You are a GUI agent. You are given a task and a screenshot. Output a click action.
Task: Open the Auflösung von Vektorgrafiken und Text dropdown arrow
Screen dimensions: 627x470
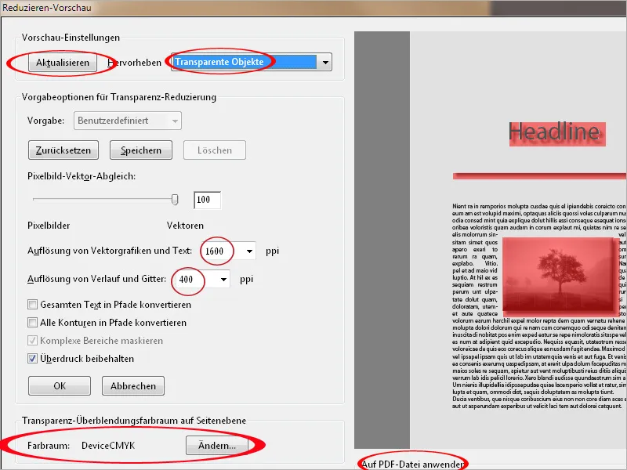[249, 251]
